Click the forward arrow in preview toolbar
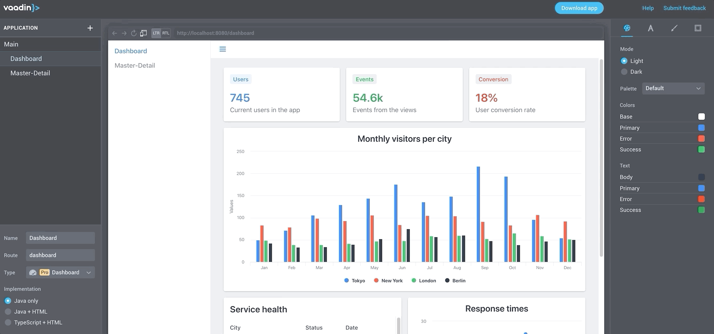This screenshot has width=714, height=334. pyautogui.click(x=124, y=33)
